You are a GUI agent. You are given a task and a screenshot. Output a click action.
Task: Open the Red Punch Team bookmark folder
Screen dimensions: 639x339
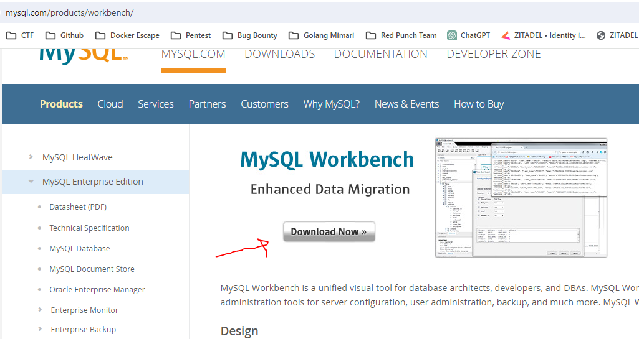(401, 35)
